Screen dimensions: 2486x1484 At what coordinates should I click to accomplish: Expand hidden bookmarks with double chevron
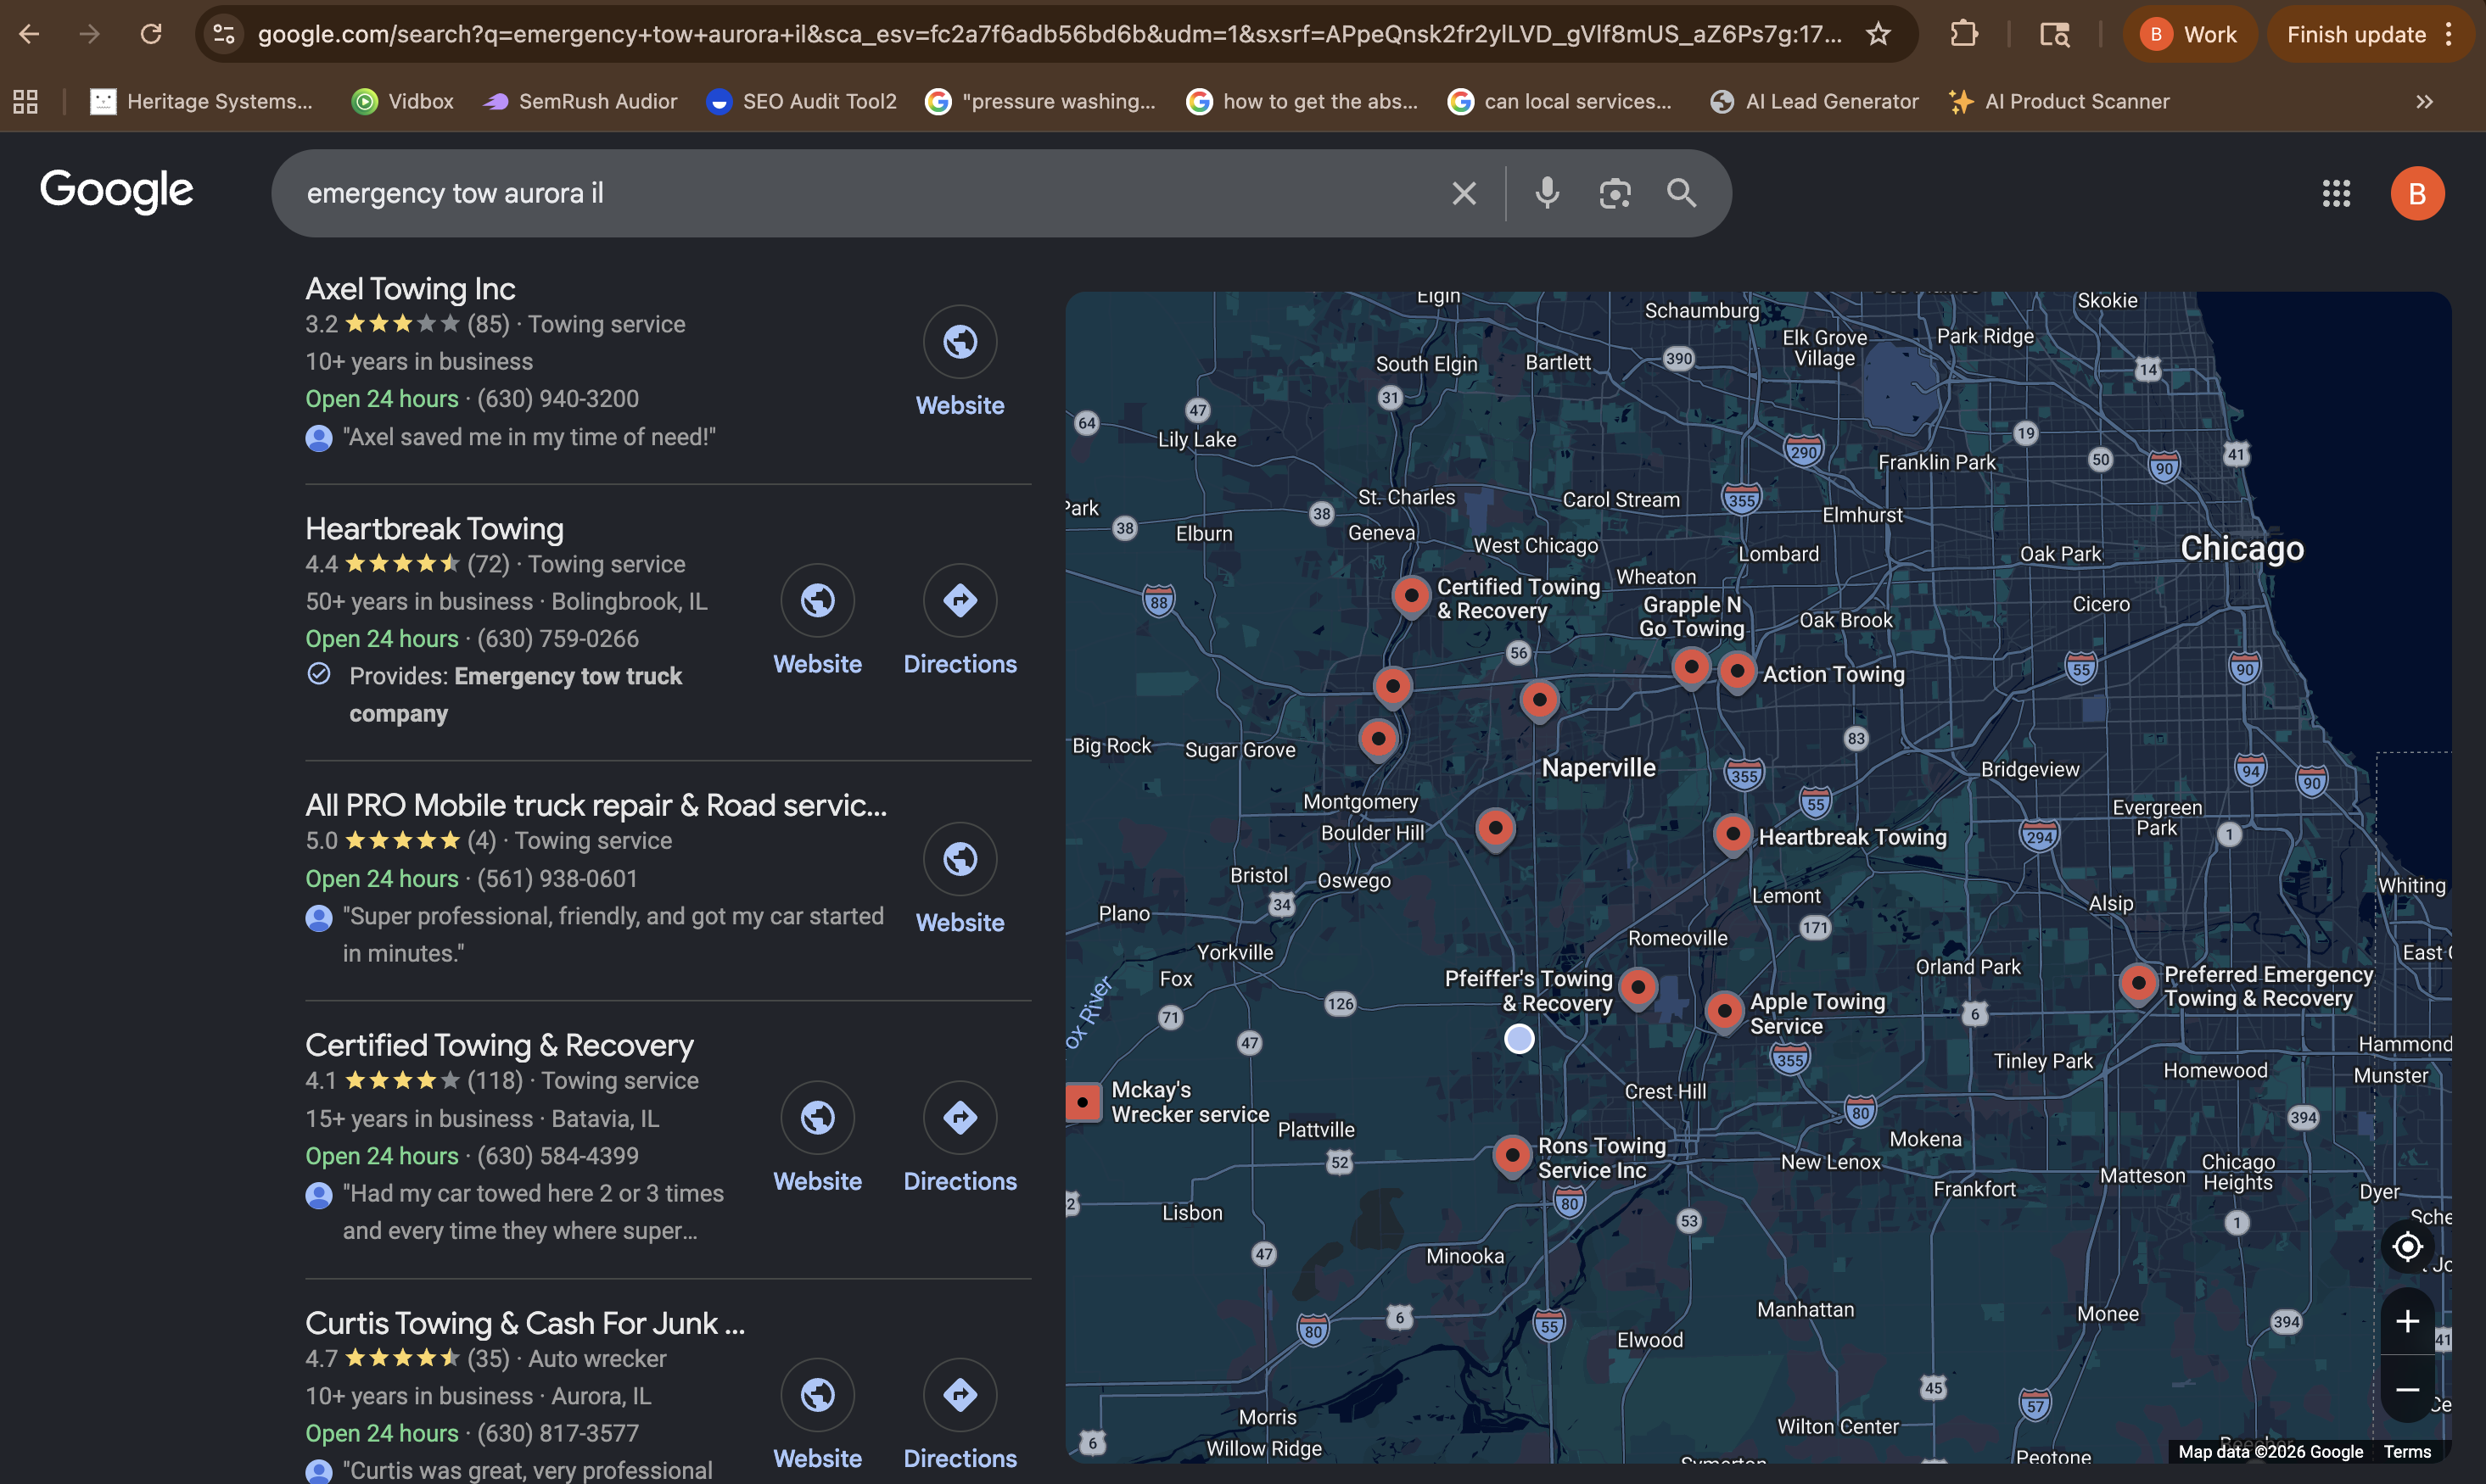(x=2424, y=101)
